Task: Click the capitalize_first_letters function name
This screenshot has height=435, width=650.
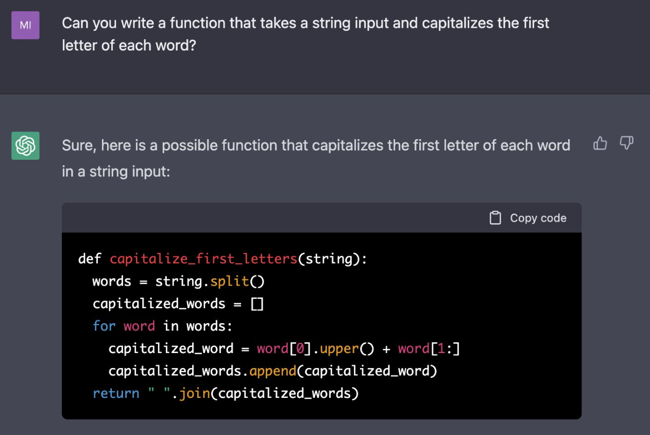Action: [203, 259]
